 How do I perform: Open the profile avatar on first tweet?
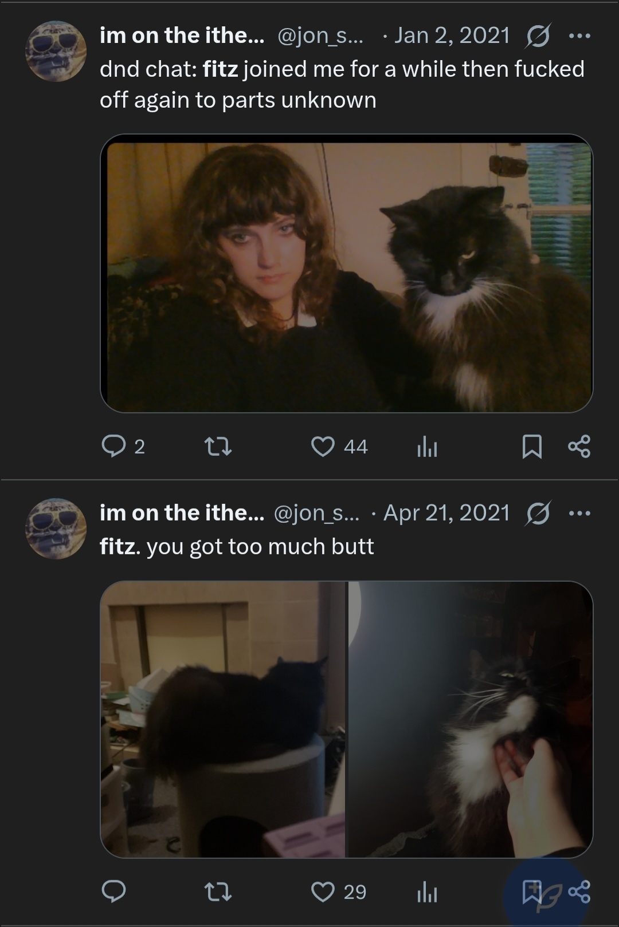point(56,52)
